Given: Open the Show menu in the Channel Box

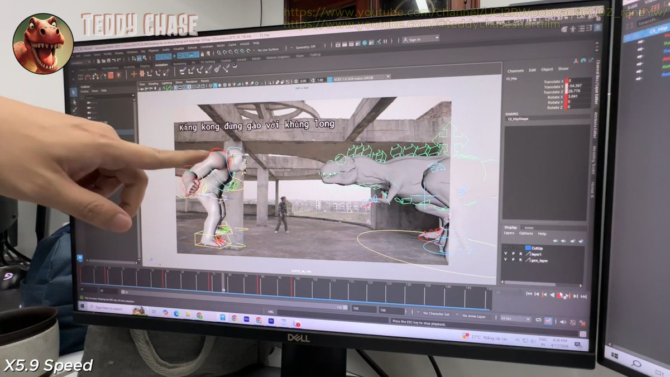Looking at the screenshot, I should (563, 69).
